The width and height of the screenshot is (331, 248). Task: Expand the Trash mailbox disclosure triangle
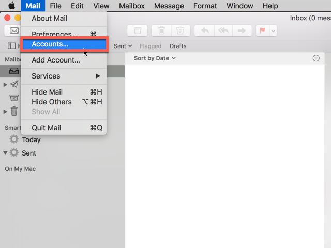(5, 112)
